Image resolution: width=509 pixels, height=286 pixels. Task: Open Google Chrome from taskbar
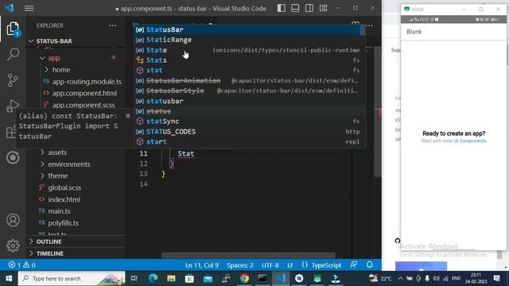coord(244,278)
